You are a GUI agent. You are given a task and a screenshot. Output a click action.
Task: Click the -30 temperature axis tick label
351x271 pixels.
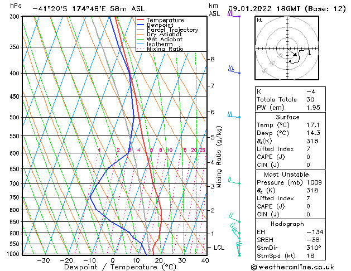click(43, 260)
